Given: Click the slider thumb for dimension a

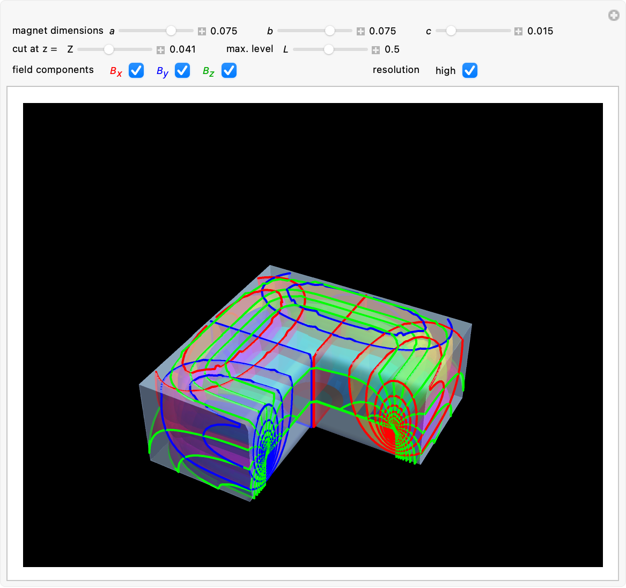Looking at the screenshot, I should coord(171,31).
